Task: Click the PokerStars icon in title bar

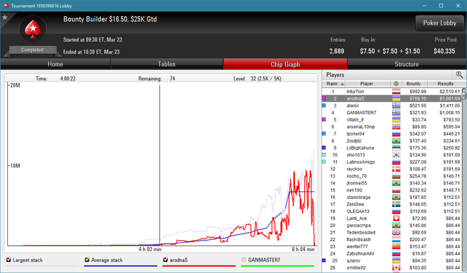Action: [x=6, y=5]
